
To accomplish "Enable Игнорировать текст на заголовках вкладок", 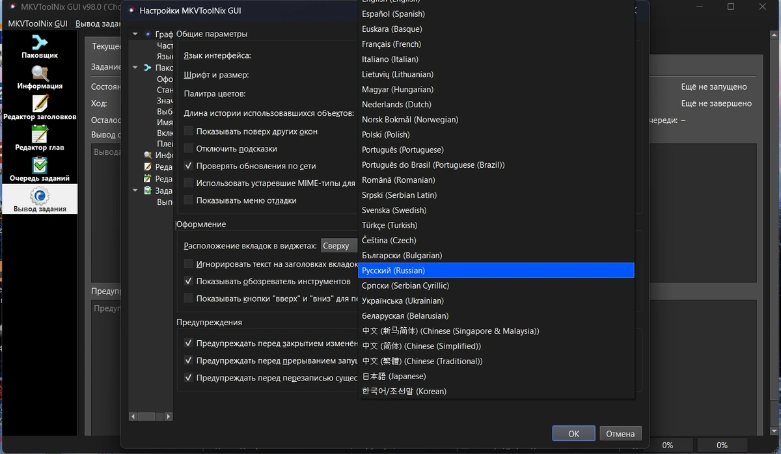I will [x=189, y=264].
